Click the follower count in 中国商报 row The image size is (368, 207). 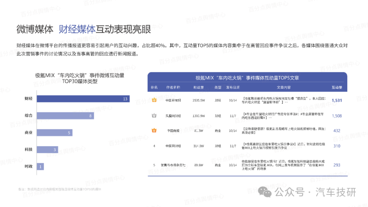[x=199, y=131]
